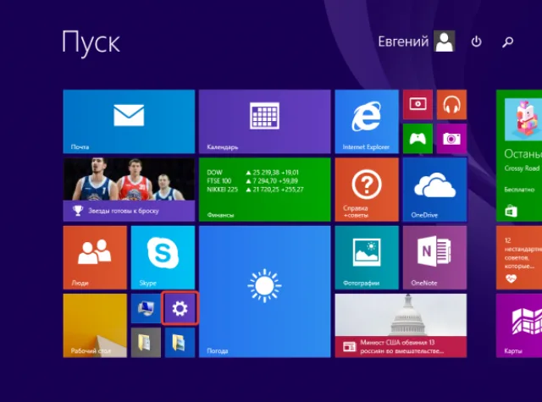This screenshot has height=402, width=542.
Task: Open the green Xbox Games tile
Action: coord(418,139)
